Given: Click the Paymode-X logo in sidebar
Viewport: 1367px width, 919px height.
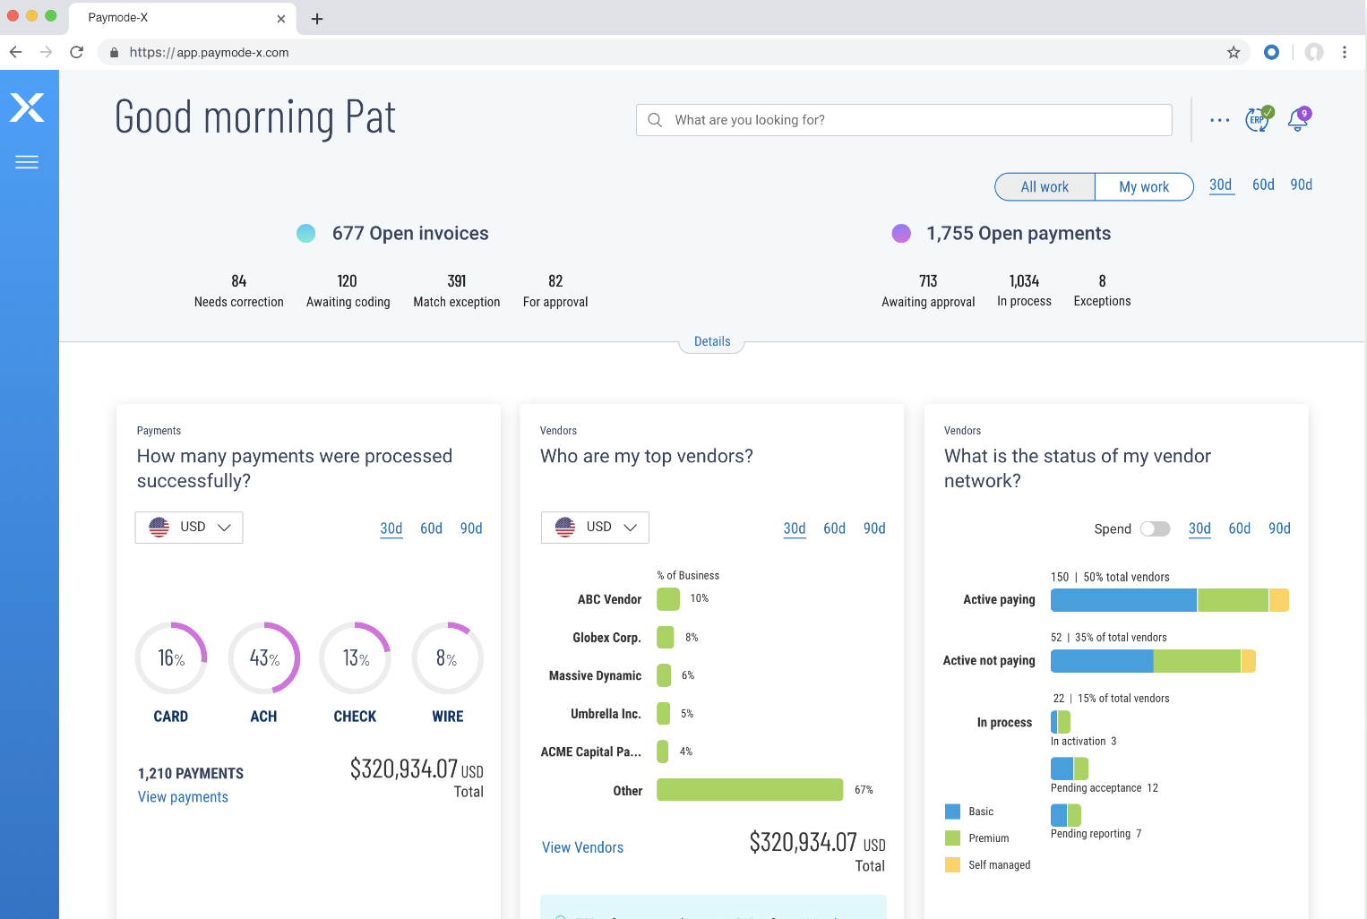Looking at the screenshot, I should pos(27,107).
